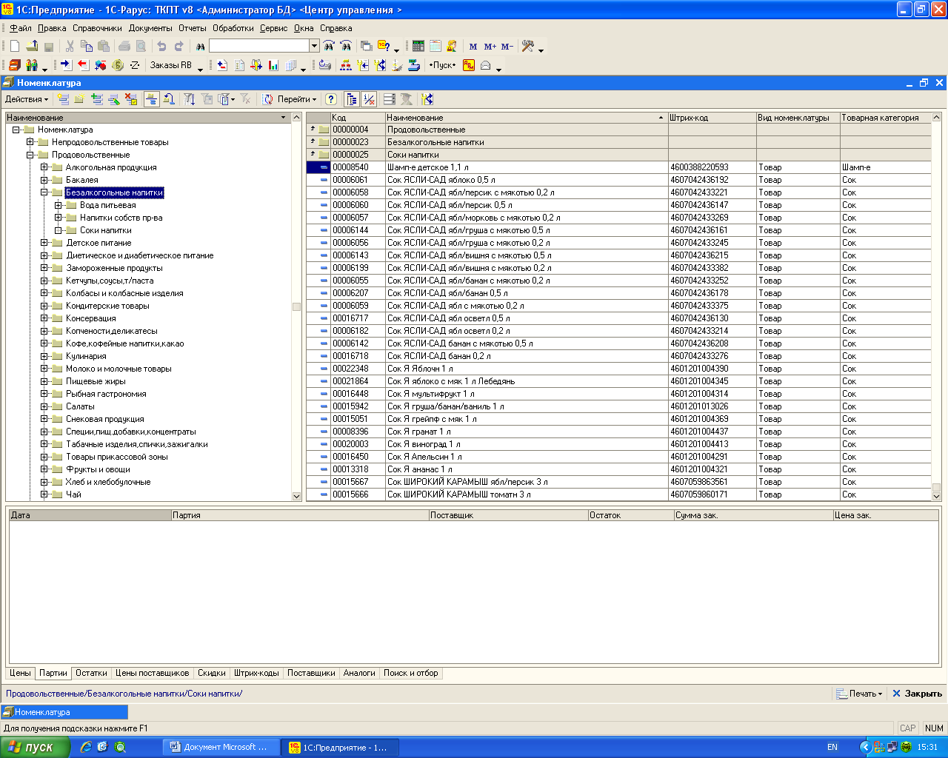This screenshot has width=948, height=758.
Task: Expand the Вода питьевая tree node
Action: (59, 205)
